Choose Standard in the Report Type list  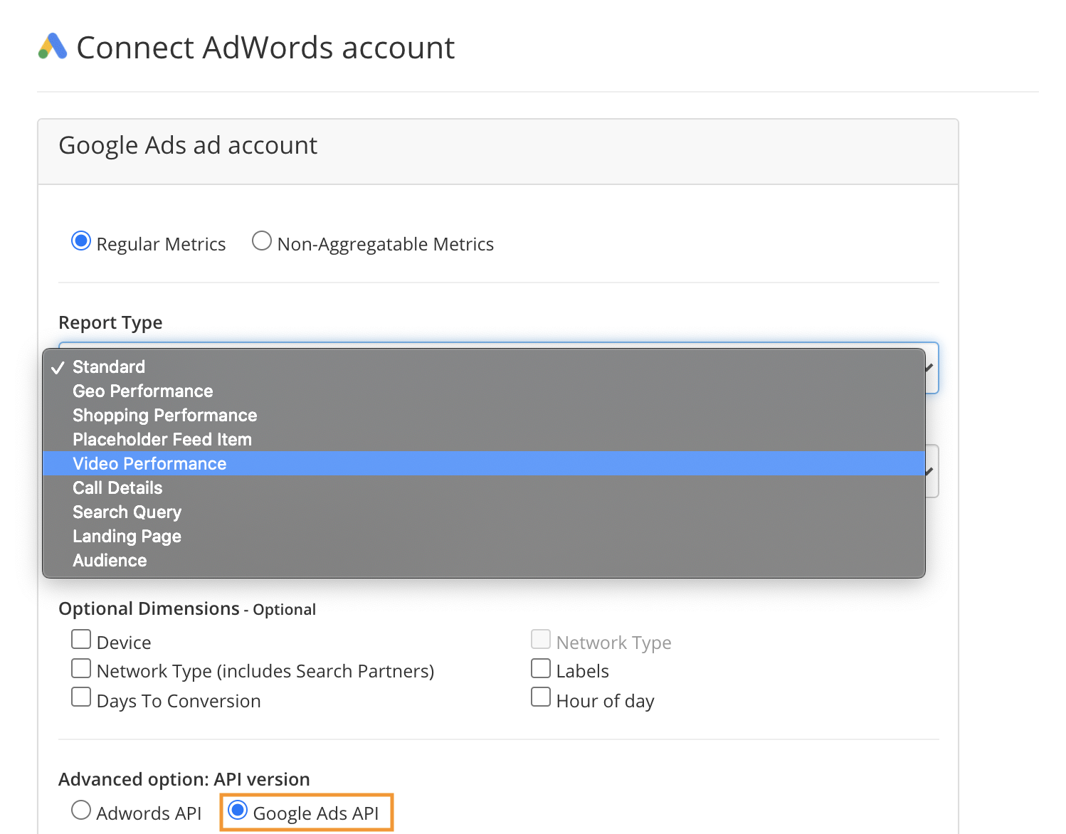coord(484,366)
